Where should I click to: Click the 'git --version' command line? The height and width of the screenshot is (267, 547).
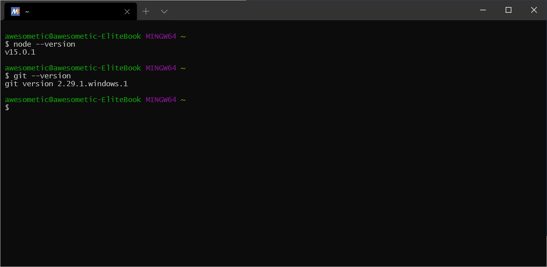click(x=38, y=76)
